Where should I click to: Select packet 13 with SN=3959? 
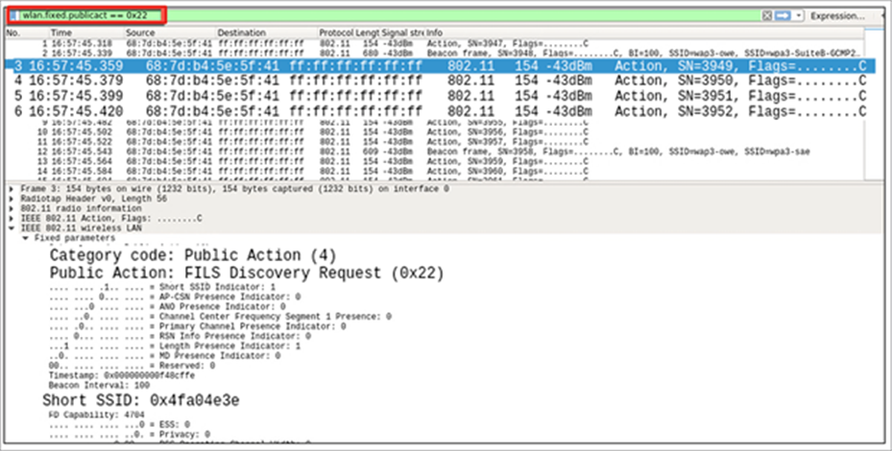point(435,161)
